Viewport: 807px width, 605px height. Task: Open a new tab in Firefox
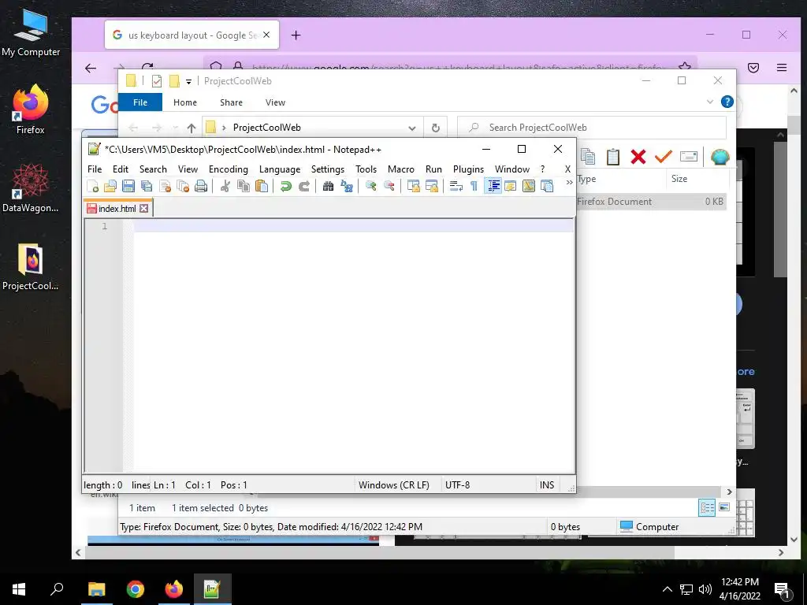[x=296, y=35]
